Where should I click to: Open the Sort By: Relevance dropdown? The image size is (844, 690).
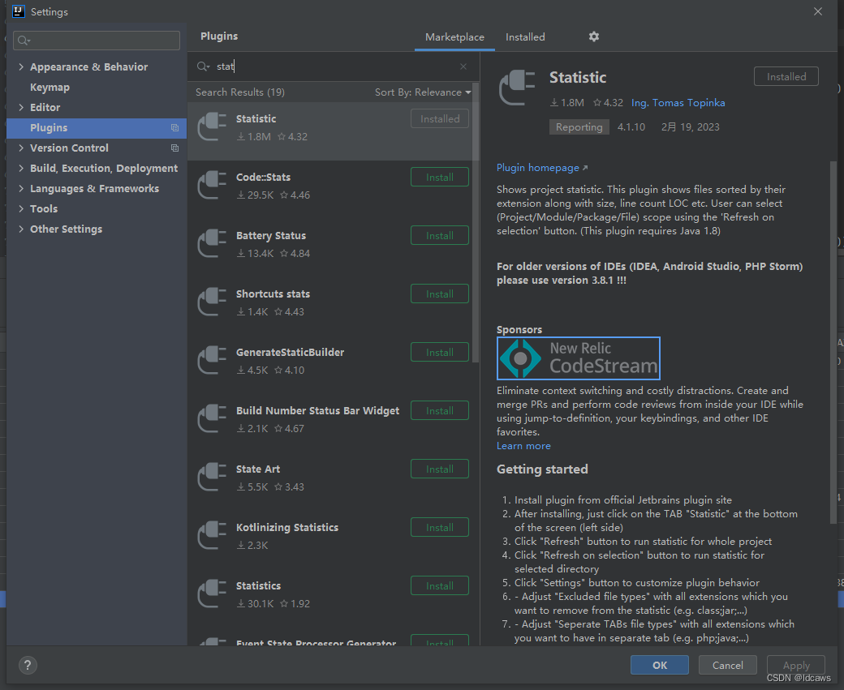(423, 92)
